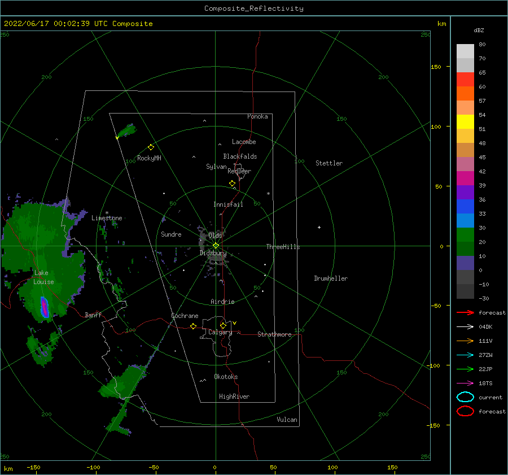The width and height of the screenshot is (508, 475).
Task: Click the yellow diamond marker near Cochrane
Action: pos(193,326)
